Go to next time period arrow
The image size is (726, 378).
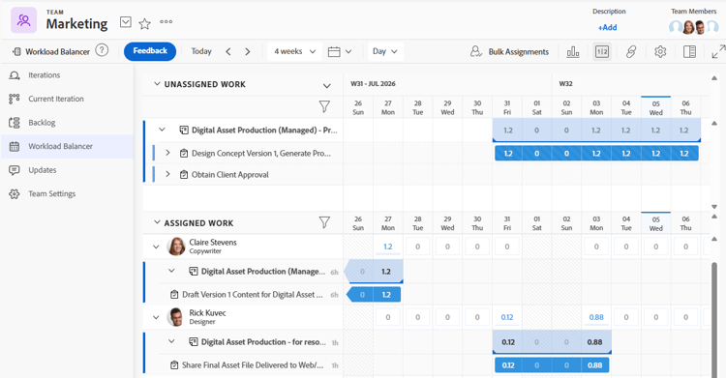[247, 52]
